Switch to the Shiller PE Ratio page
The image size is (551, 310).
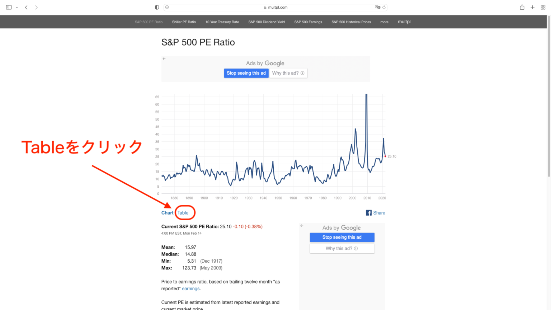point(184,22)
